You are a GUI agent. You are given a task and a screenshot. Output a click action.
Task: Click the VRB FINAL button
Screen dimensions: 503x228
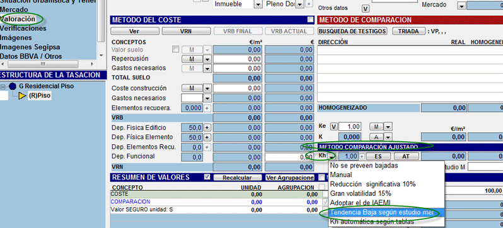pos(238,31)
